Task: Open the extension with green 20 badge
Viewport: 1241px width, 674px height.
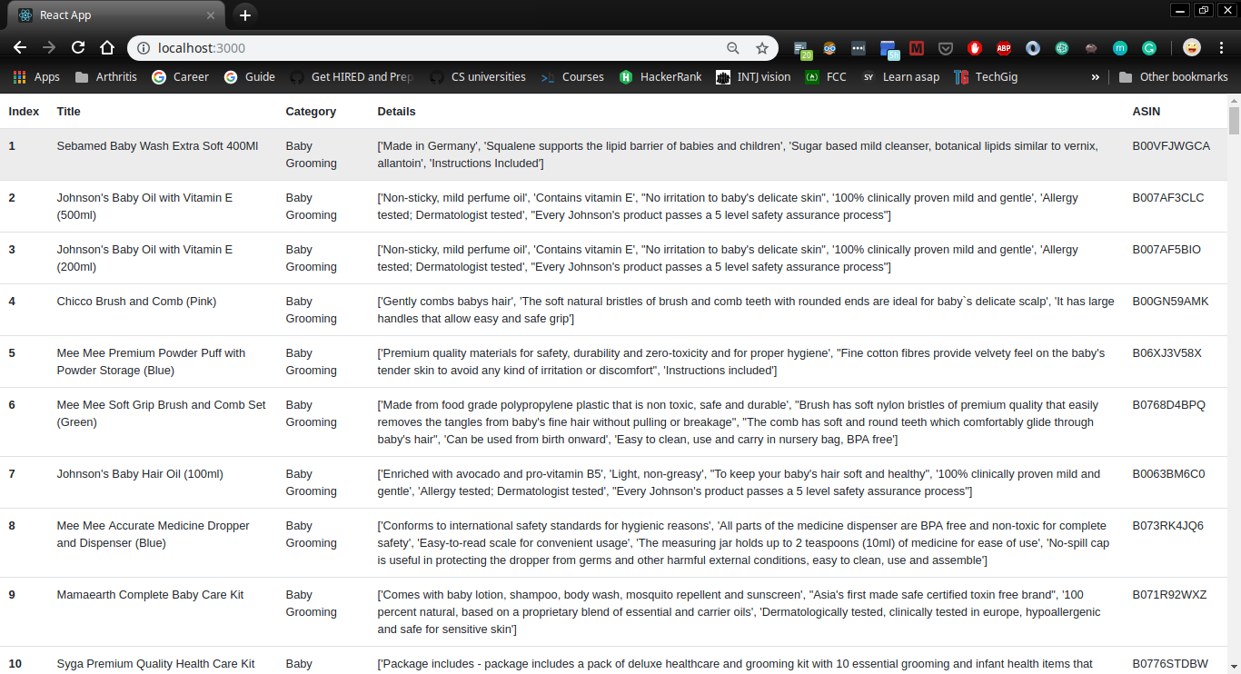Action: point(802,49)
